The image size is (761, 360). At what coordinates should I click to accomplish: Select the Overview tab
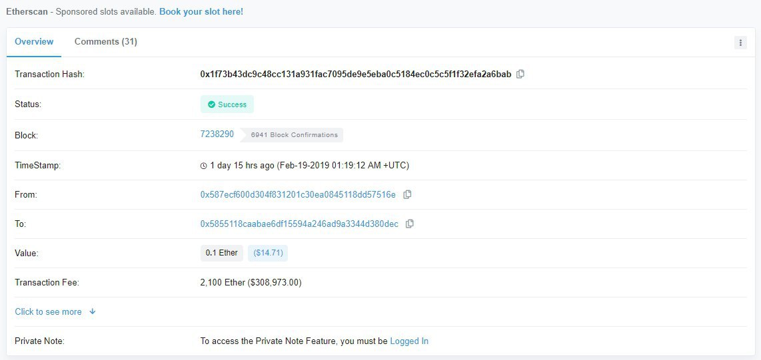[x=34, y=41]
